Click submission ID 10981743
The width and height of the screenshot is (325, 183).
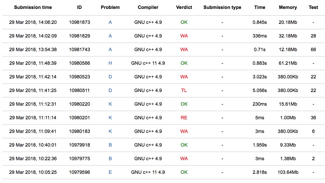tap(80, 50)
